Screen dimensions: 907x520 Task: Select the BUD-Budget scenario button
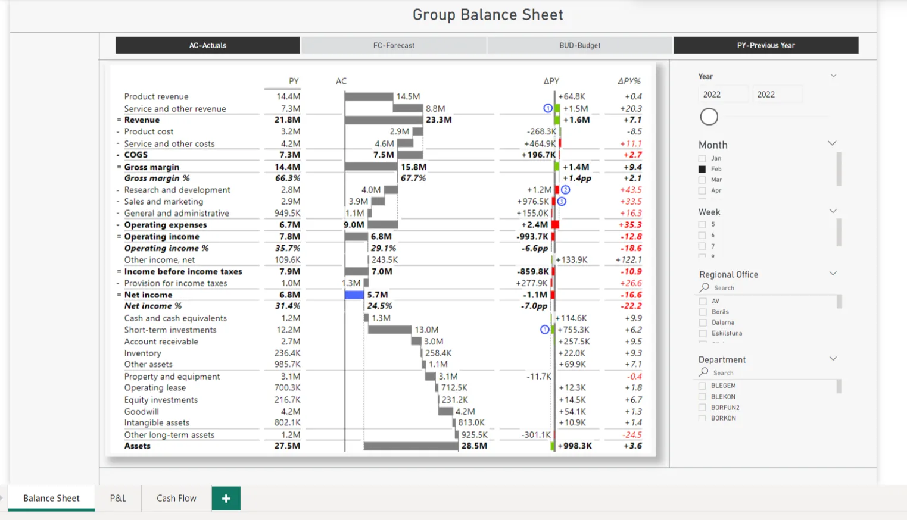pos(579,45)
